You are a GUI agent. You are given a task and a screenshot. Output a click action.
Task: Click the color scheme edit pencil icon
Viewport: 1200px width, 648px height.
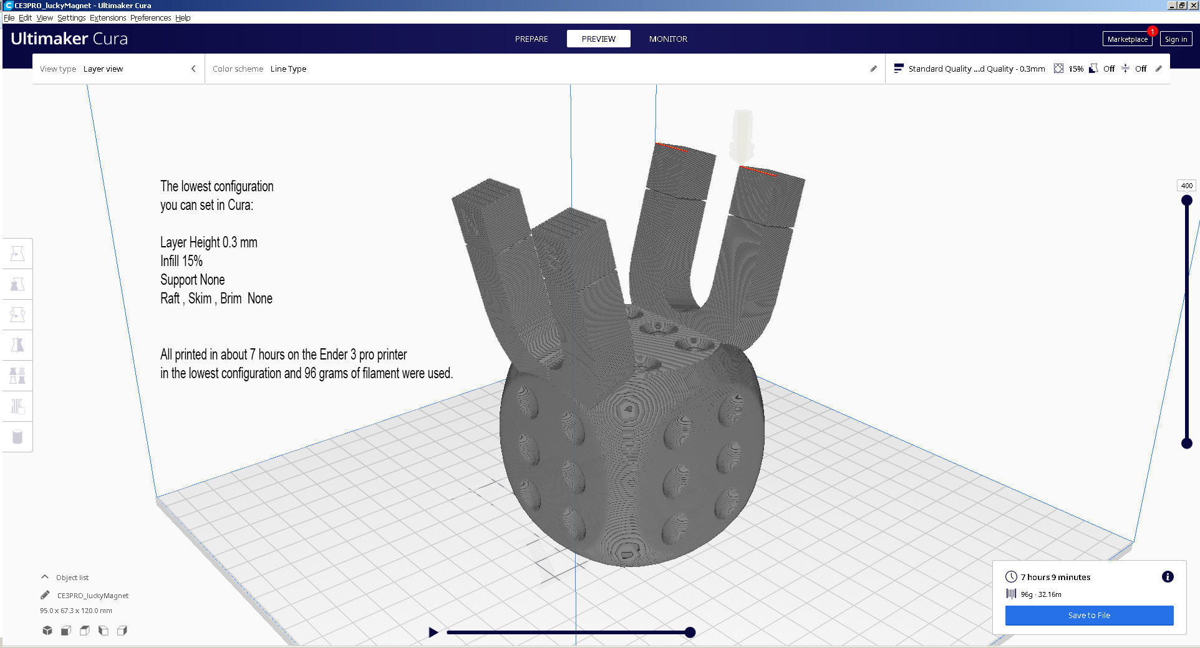[873, 69]
